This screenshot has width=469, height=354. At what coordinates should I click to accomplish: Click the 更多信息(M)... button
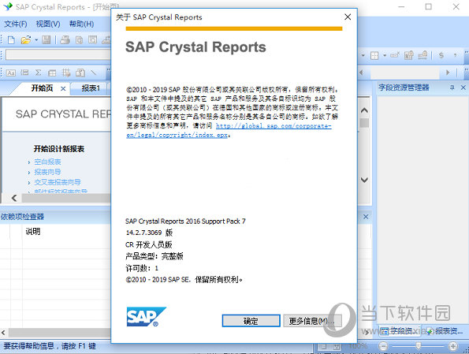point(312,321)
